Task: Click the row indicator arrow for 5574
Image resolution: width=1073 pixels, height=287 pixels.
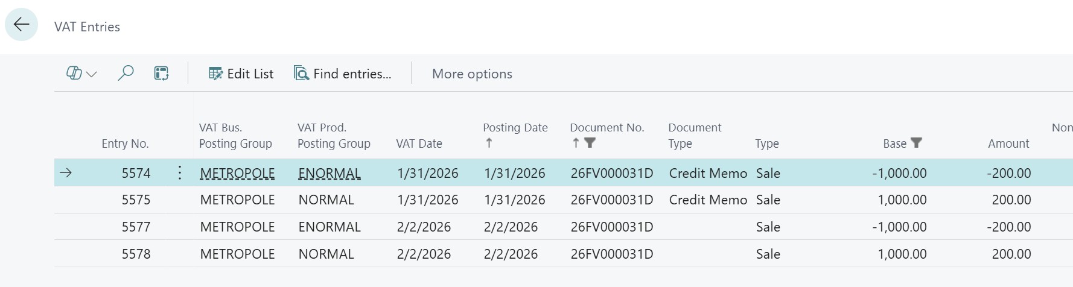Action: (66, 173)
